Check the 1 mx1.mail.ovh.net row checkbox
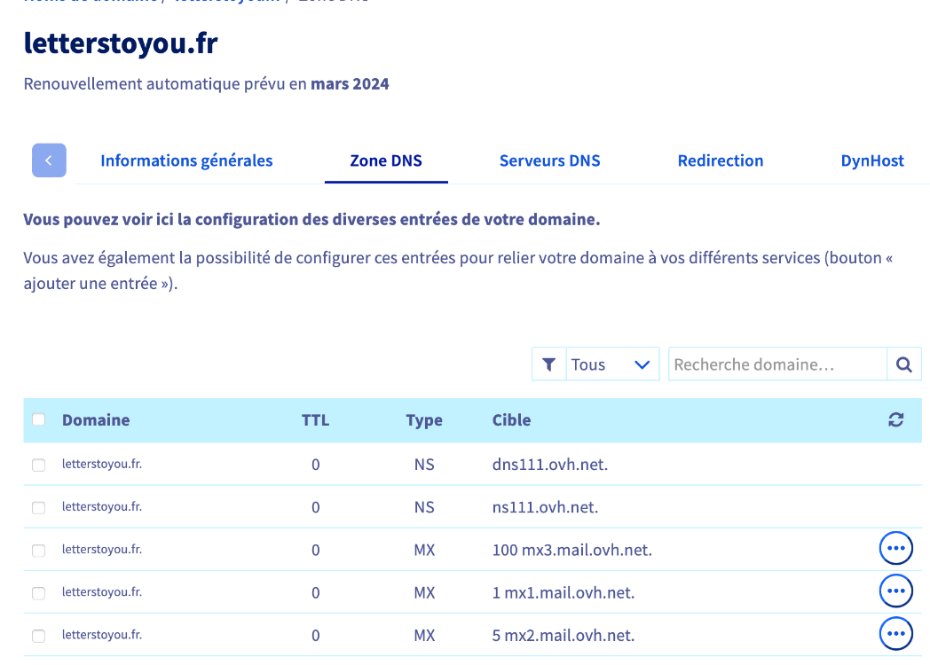 [38, 592]
